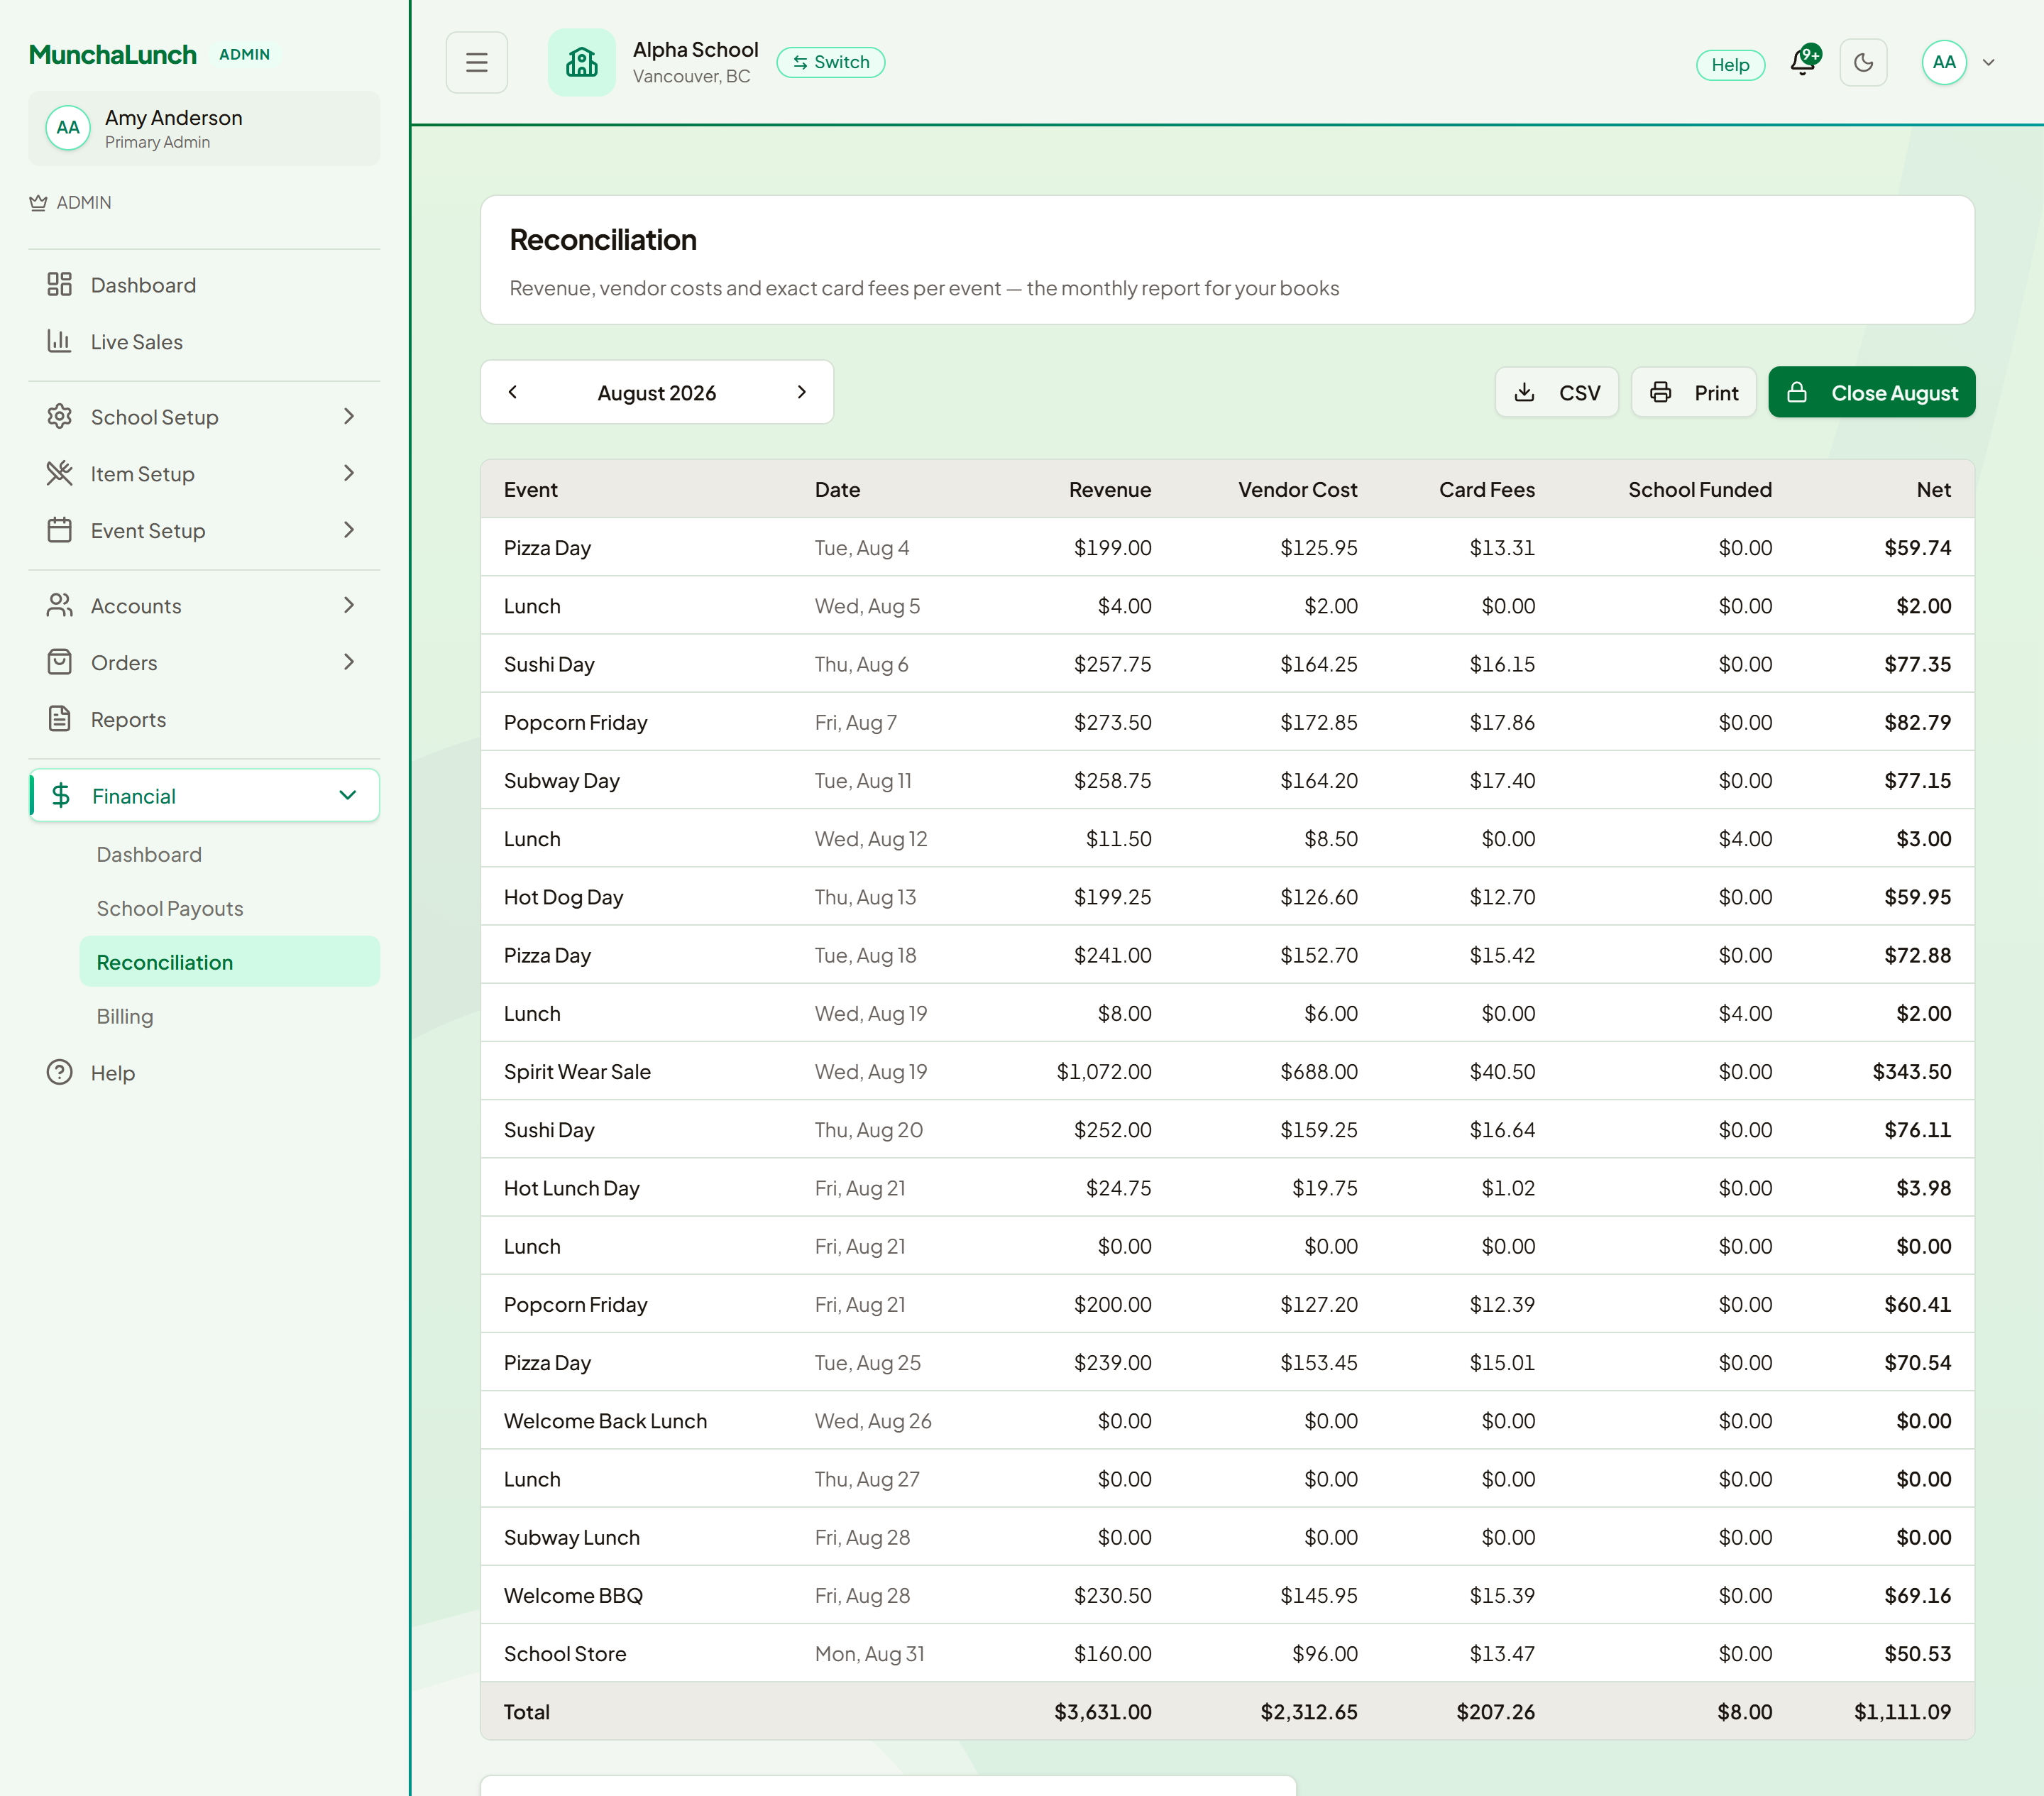Click the total revenue $3,631.00
The image size is (2044, 1796).
(1102, 1712)
